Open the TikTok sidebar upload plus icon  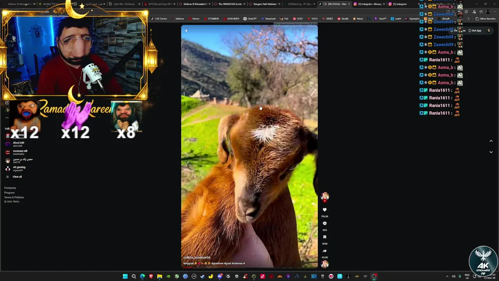[7, 103]
